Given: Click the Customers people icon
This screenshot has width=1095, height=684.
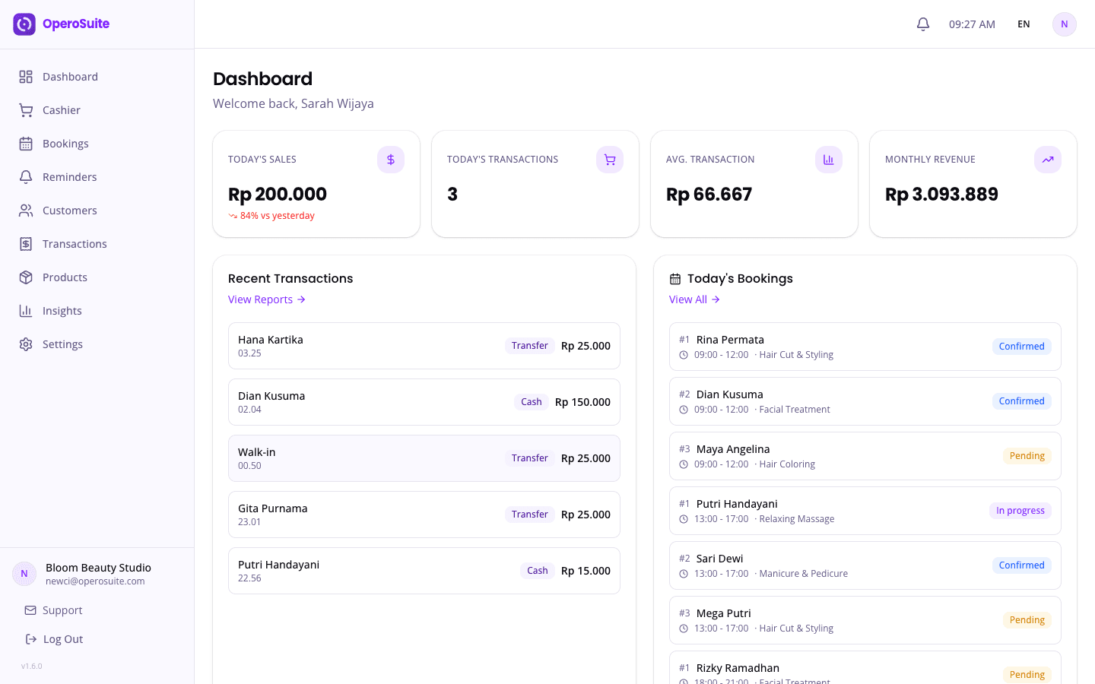Looking at the screenshot, I should [26, 210].
